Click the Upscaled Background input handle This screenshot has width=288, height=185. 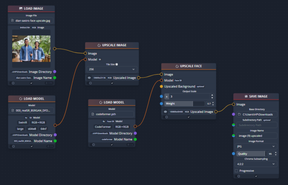(x=161, y=87)
